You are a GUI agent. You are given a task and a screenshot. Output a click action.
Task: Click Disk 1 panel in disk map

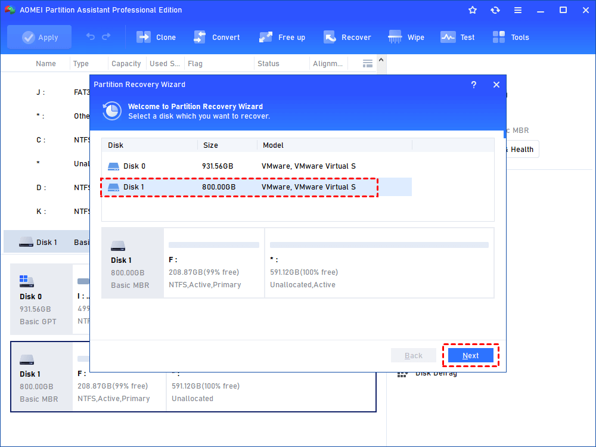tap(41, 377)
